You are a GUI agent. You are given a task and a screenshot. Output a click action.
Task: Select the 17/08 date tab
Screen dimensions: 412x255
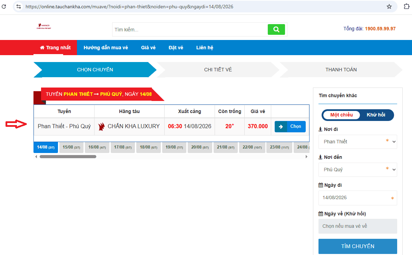click(123, 147)
